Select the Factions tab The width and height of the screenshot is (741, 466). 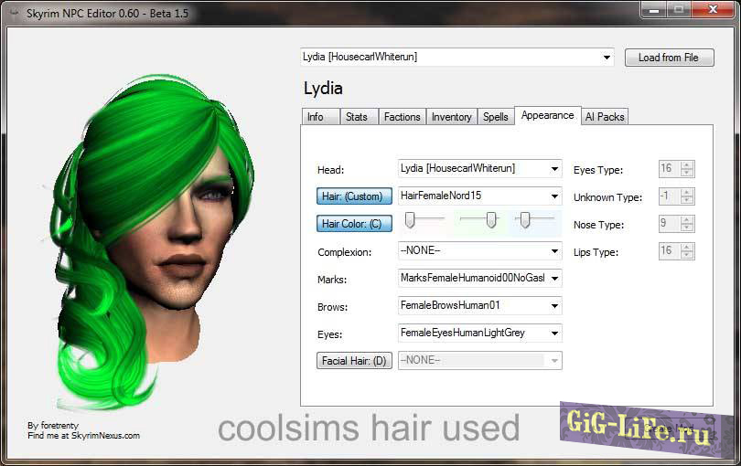(402, 117)
